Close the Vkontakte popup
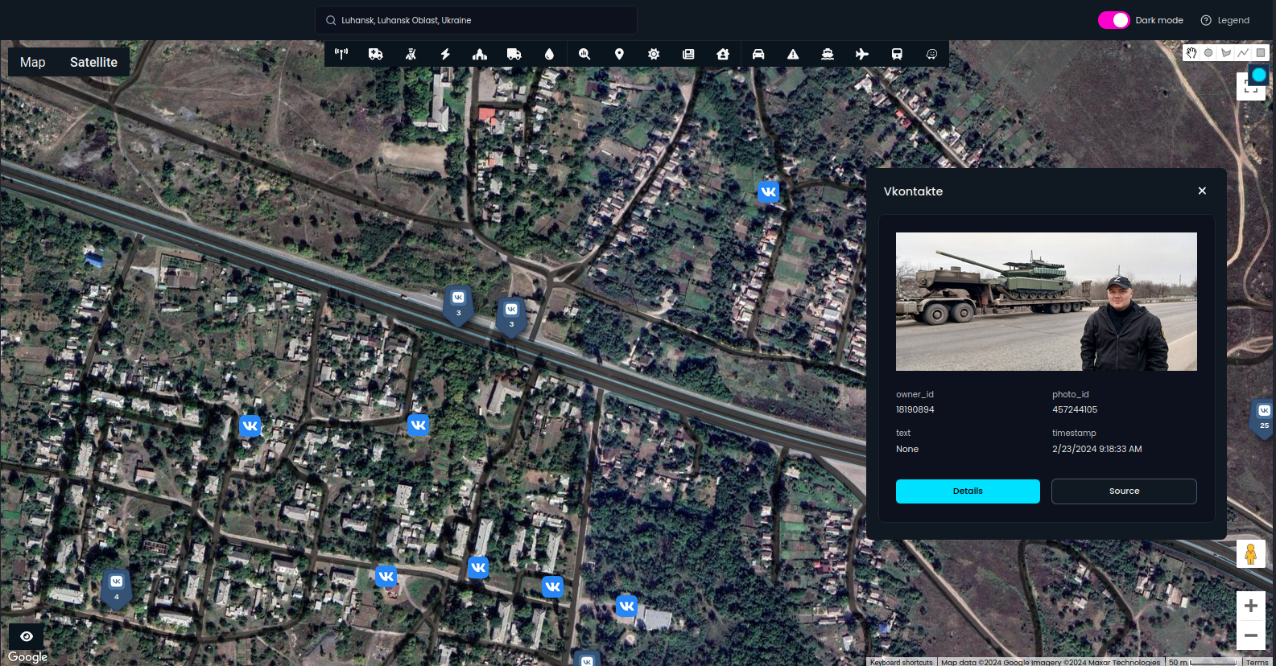 [x=1202, y=191]
